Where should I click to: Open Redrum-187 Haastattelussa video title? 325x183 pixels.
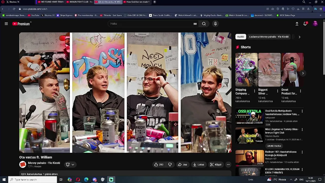coord(281,154)
